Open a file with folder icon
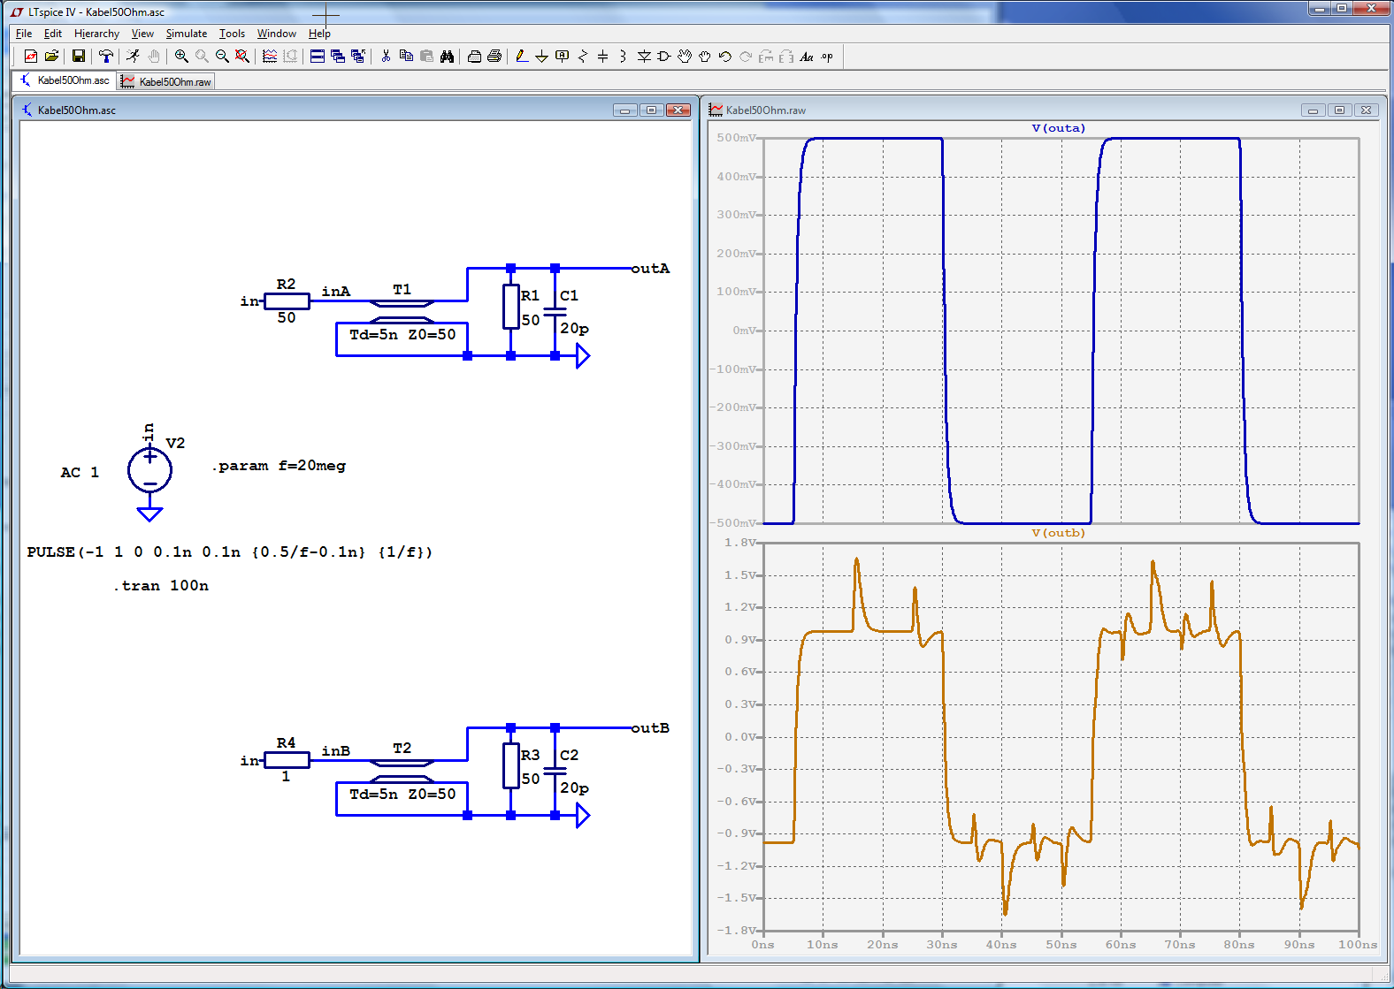1394x989 pixels. pos(52,57)
